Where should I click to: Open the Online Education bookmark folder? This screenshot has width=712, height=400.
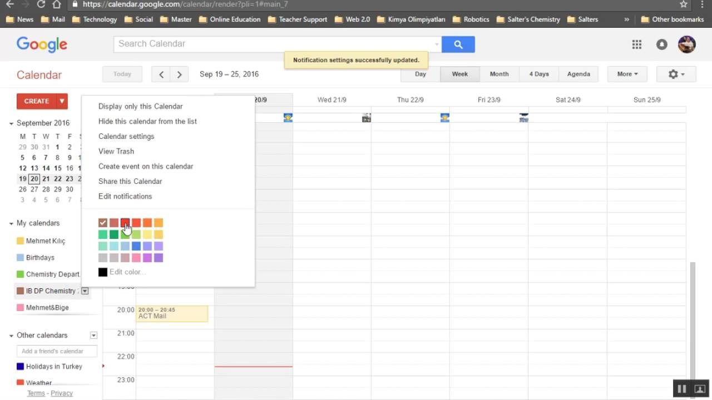point(229,19)
